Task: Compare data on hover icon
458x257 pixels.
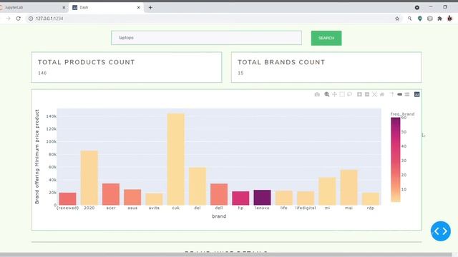Action: click(407, 94)
